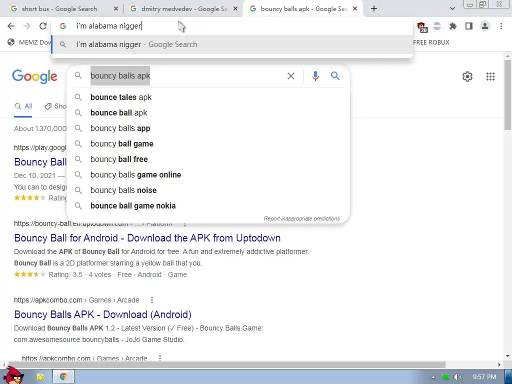Choose suggestion bouncy balls app
The height and width of the screenshot is (384, 512).
pos(208,128)
